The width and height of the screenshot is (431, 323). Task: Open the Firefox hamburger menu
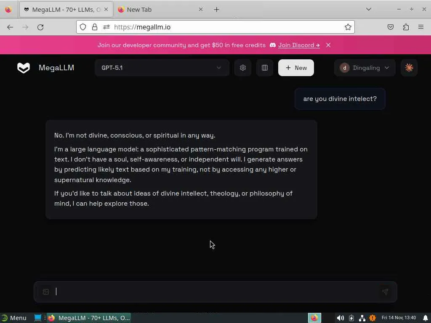pos(421,27)
